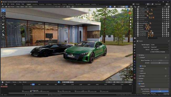Select the Transform tool
The height and width of the screenshot is (97, 171).
3,27
